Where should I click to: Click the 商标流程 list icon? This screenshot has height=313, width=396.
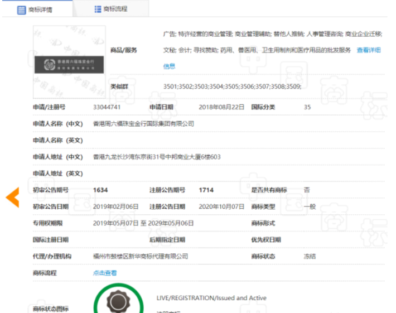click(x=98, y=9)
